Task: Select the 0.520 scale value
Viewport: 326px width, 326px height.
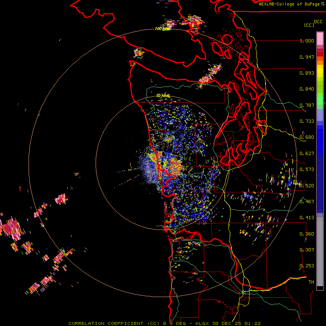Action: click(x=307, y=186)
